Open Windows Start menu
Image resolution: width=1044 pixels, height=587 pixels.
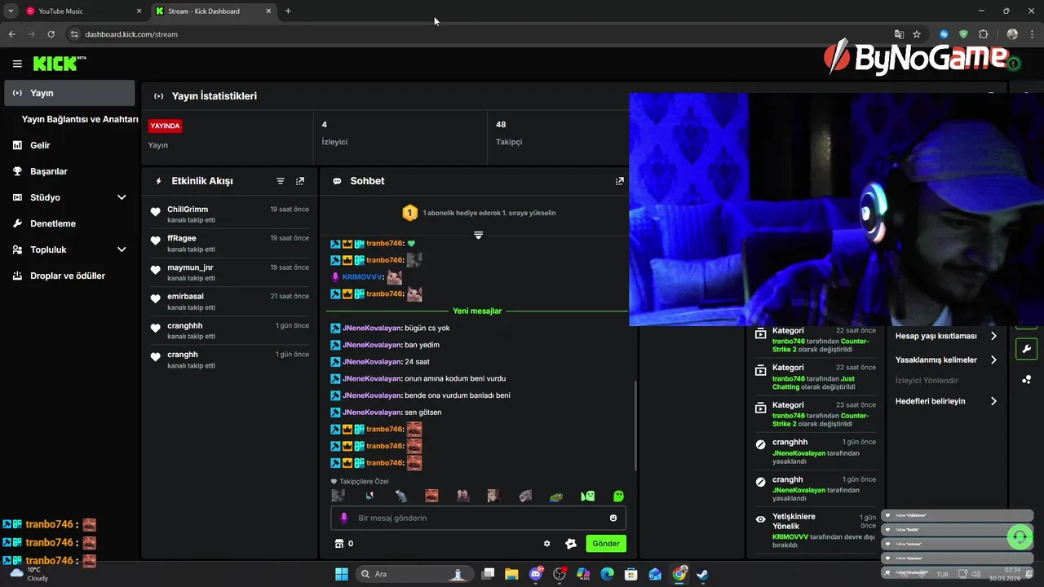(x=342, y=574)
